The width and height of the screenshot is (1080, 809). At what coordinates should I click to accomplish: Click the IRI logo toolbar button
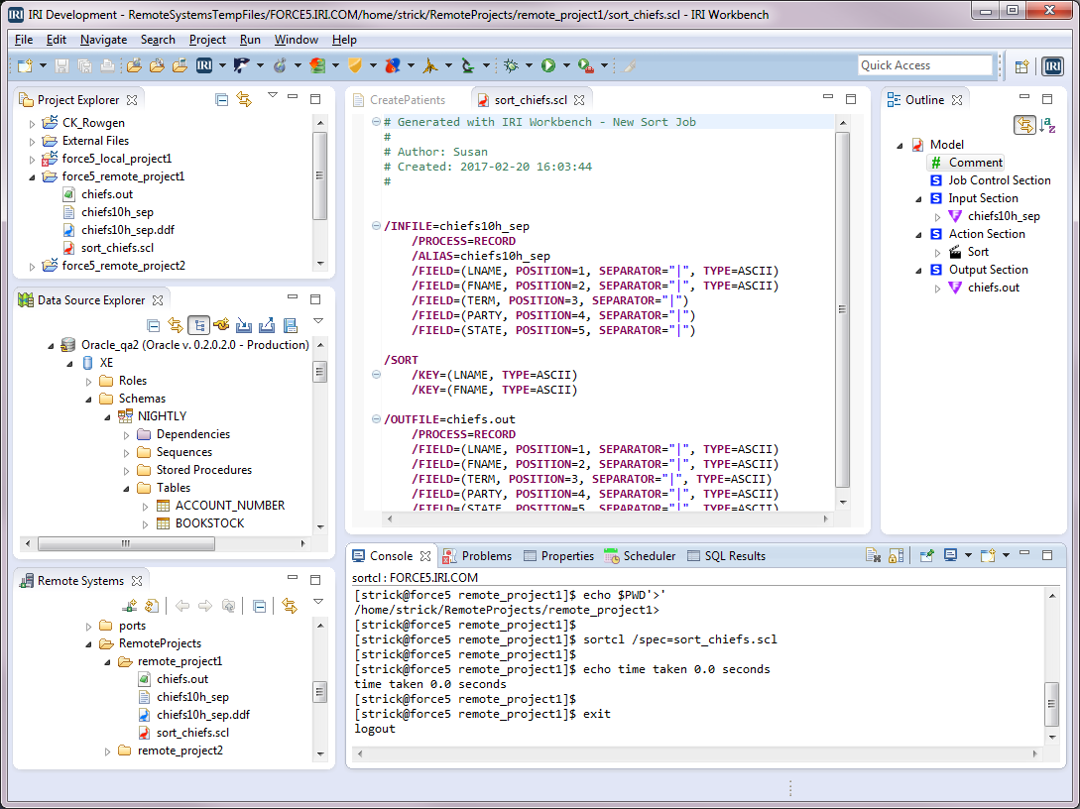(x=204, y=66)
